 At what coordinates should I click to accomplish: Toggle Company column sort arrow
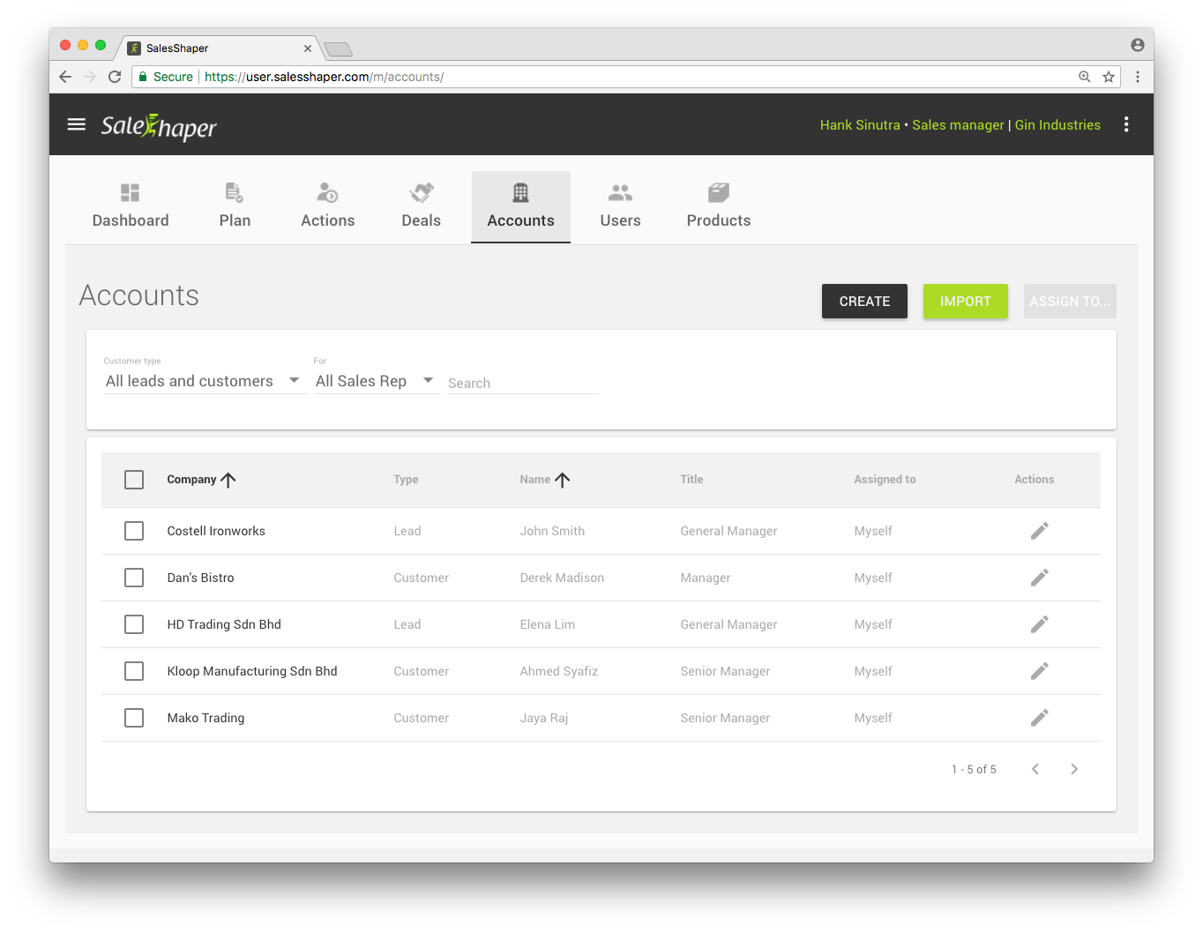click(228, 480)
